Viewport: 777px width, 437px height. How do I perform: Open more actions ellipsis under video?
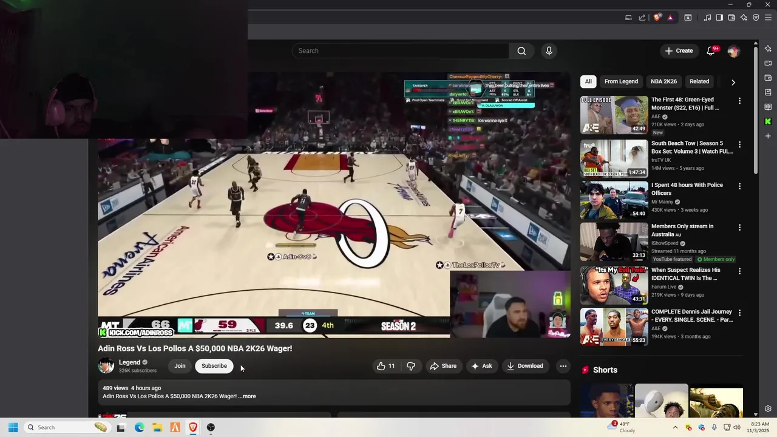coord(563,366)
